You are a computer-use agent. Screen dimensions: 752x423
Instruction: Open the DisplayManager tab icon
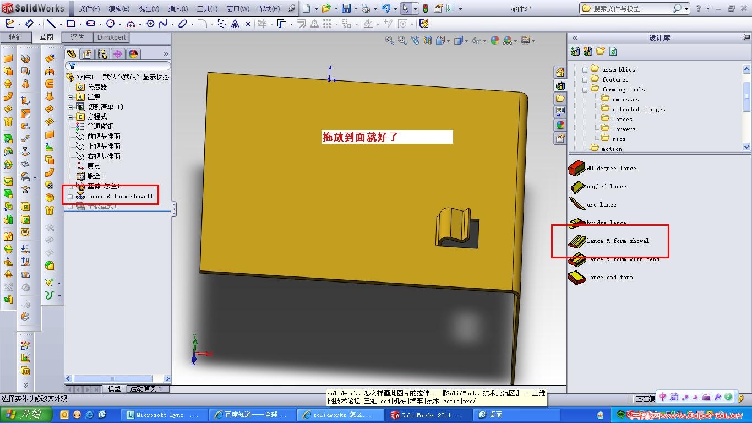[x=133, y=54]
